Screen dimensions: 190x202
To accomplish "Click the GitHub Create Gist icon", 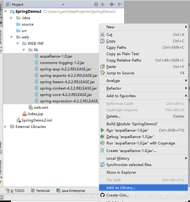I will pyautogui.click(x=102, y=195).
